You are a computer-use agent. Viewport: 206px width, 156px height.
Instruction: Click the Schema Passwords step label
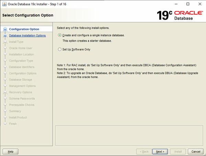[22, 99]
